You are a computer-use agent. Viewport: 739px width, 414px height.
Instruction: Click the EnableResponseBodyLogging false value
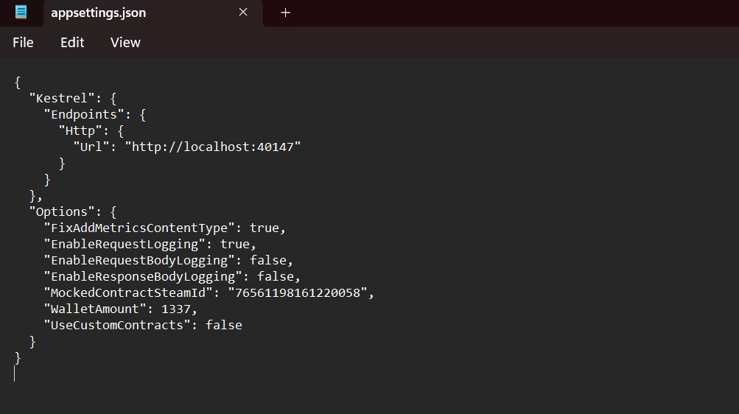pyautogui.click(x=276, y=276)
